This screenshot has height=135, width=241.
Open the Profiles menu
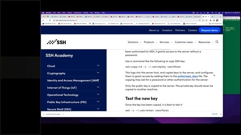(86, 13)
